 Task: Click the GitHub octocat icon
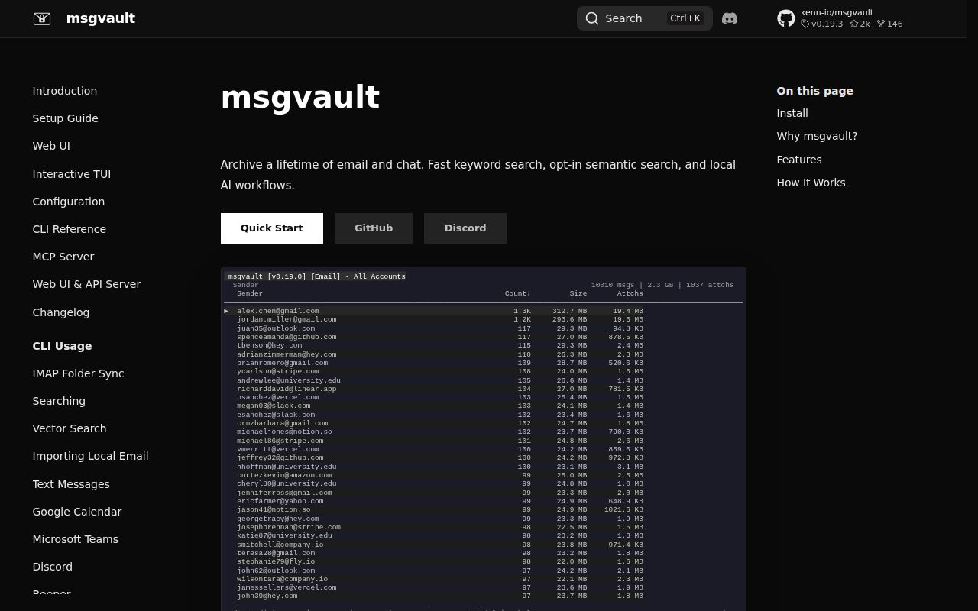pyautogui.click(x=786, y=18)
